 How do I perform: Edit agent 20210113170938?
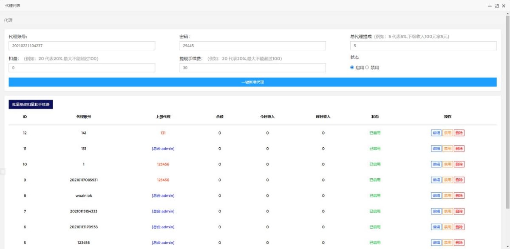pos(436,227)
